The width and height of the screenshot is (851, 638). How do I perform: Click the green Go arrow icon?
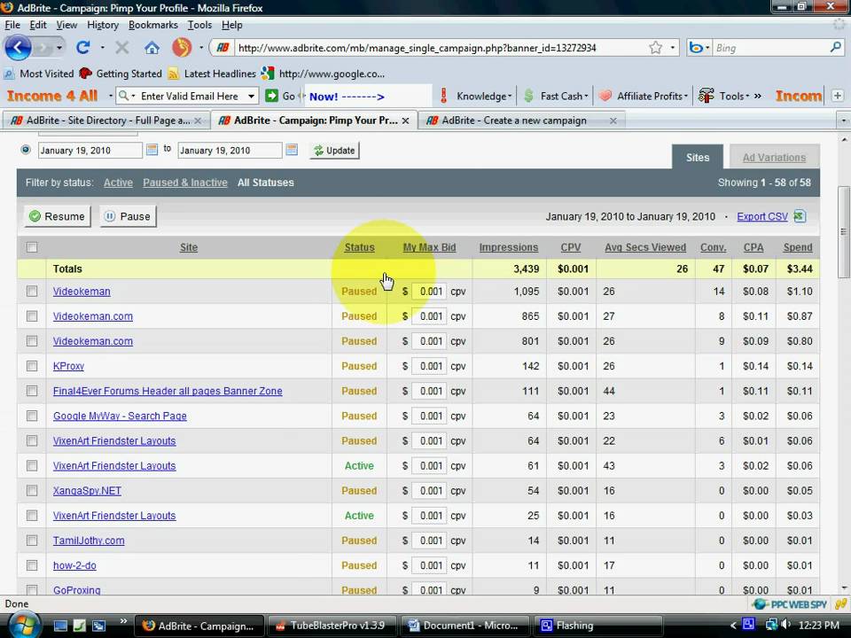coord(271,96)
